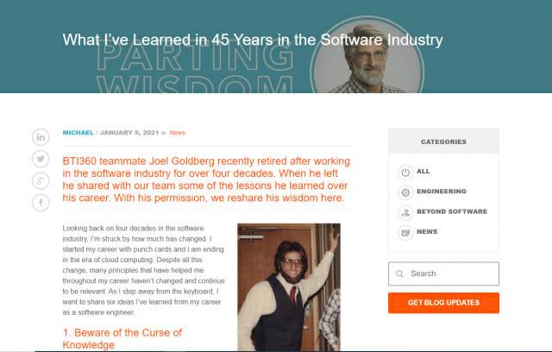This screenshot has height=352, width=552.
Task: Share on Facebook icon
Action: pyautogui.click(x=41, y=203)
